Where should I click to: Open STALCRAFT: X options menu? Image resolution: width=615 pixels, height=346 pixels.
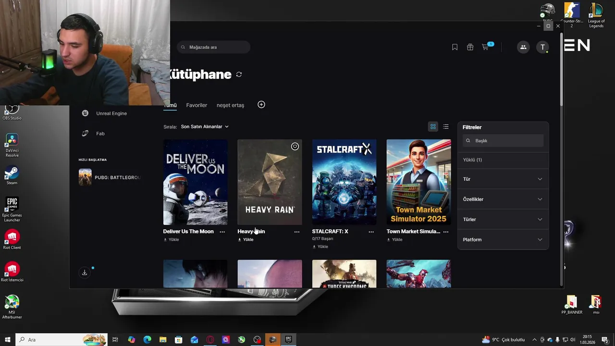pyautogui.click(x=371, y=232)
